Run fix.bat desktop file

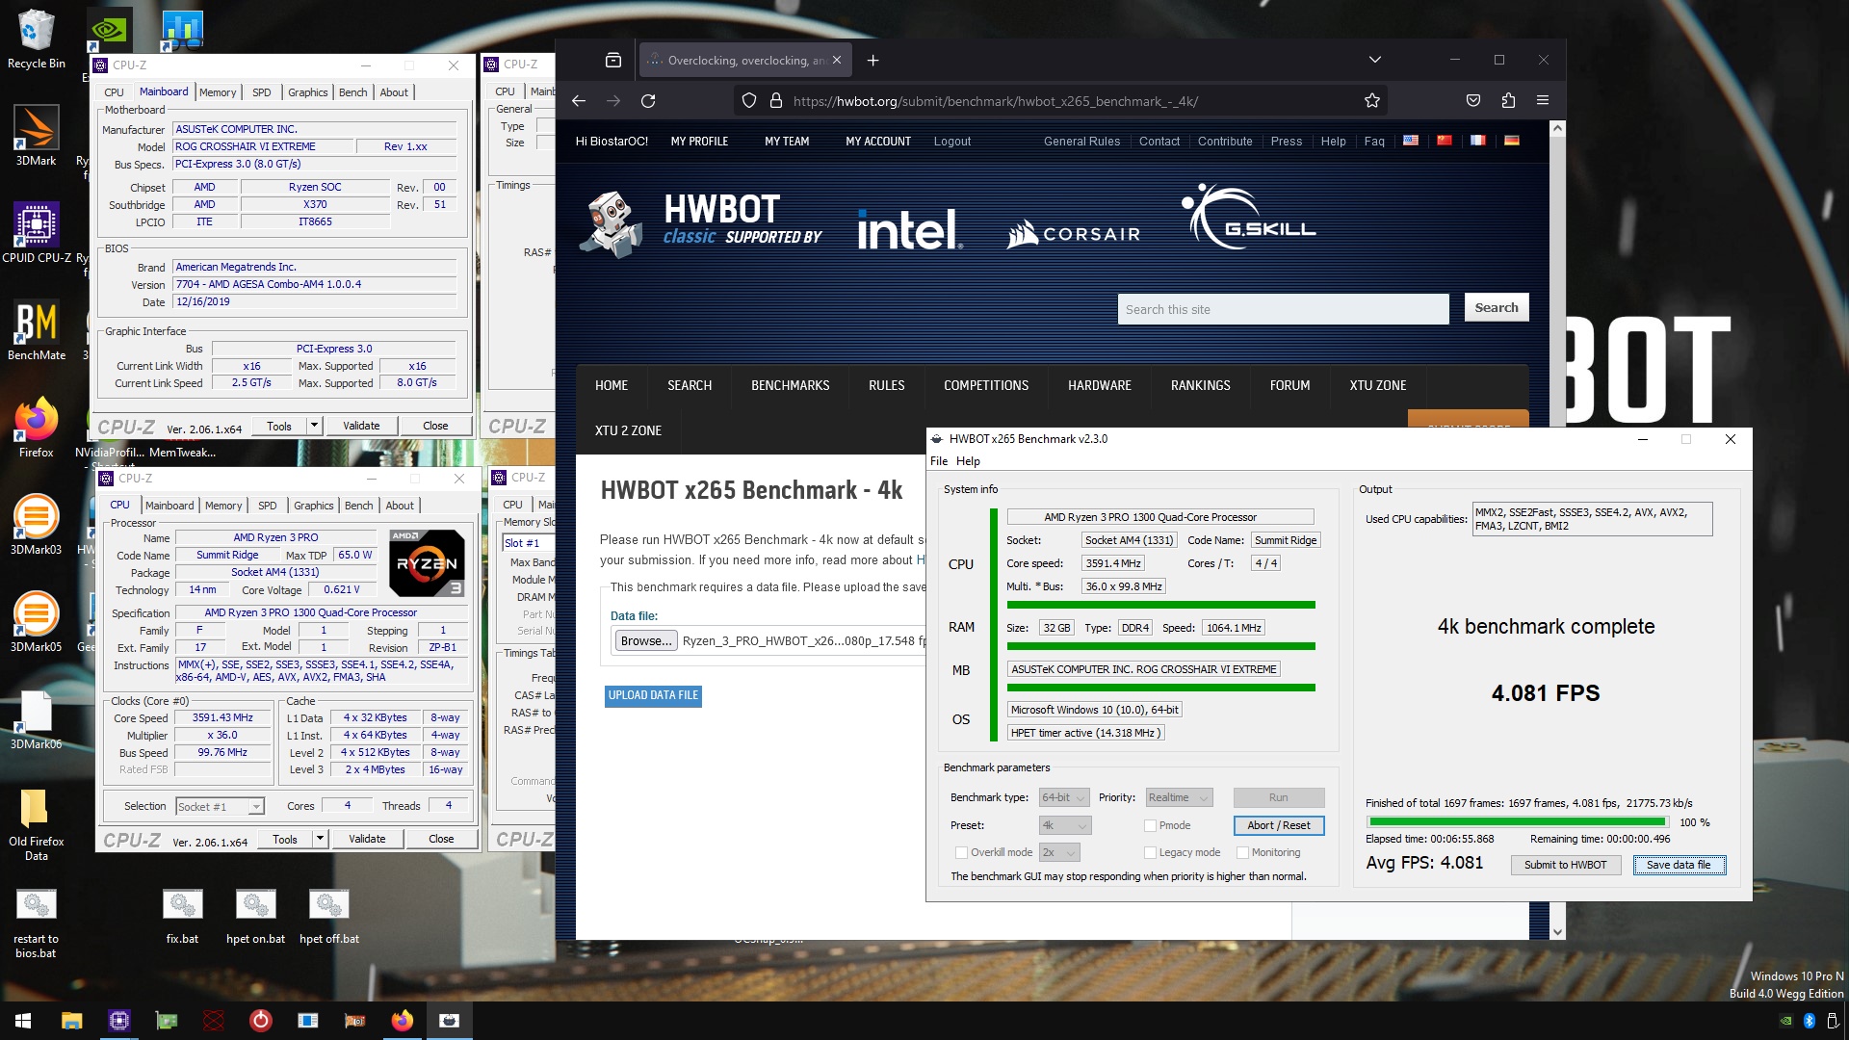182,916
